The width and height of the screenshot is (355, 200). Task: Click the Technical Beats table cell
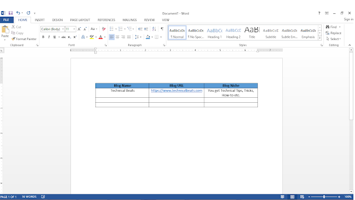(122, 93)
